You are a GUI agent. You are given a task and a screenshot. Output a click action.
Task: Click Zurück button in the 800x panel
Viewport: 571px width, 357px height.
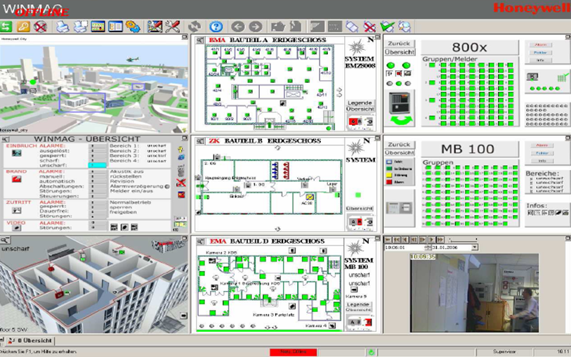pos(399,44)
